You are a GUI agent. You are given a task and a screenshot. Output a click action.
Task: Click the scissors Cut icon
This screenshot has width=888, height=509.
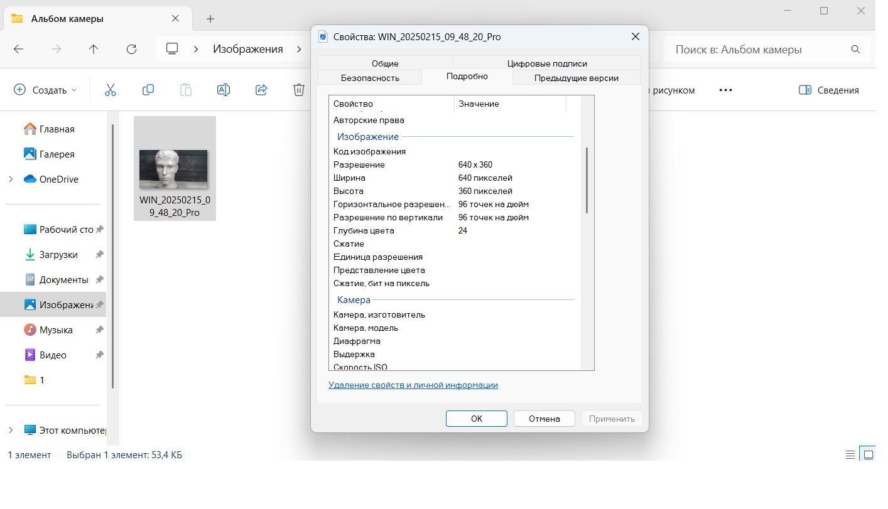coord(111,90)
